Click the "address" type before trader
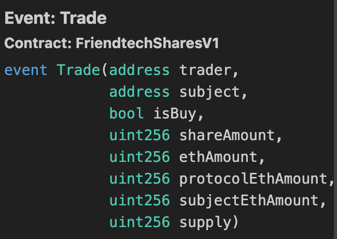Screen dimensions: 337x239 pos(139,70)
